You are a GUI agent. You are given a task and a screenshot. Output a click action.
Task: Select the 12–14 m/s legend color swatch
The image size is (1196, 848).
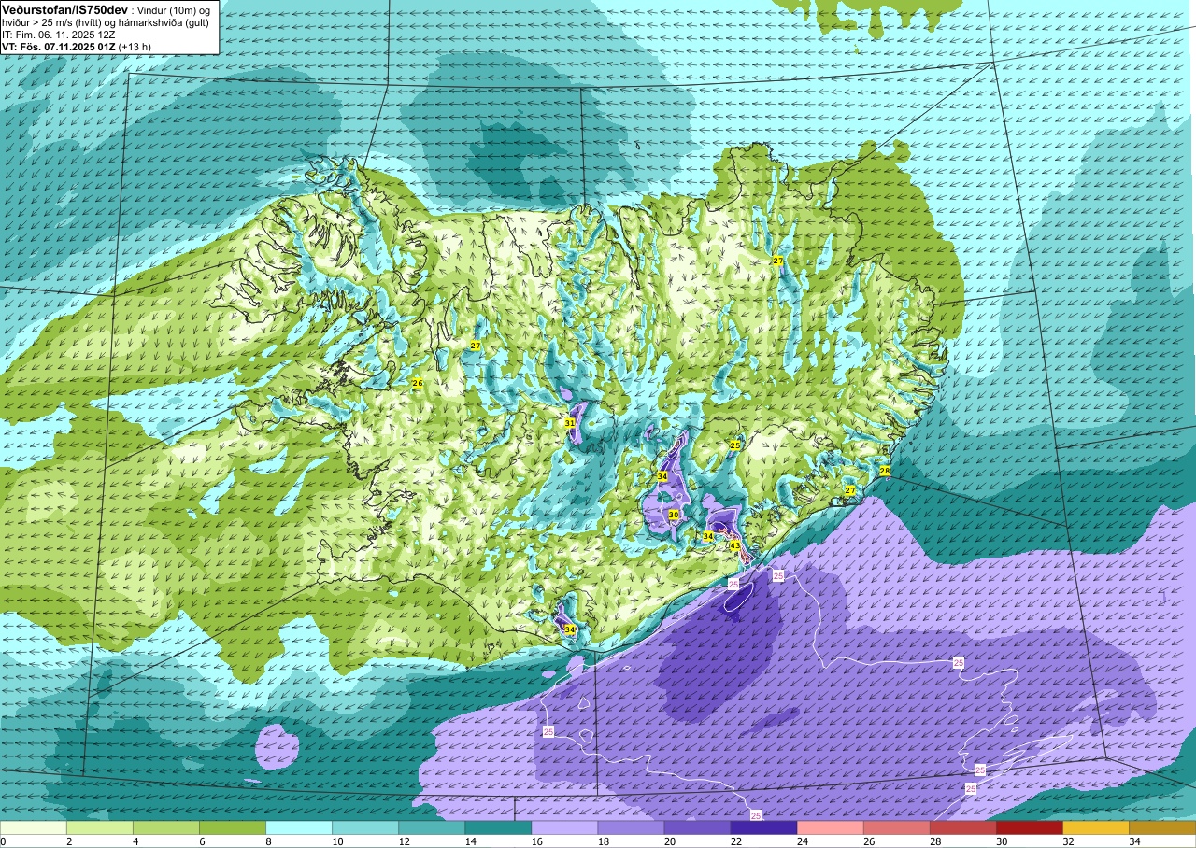tap(432, 827)
